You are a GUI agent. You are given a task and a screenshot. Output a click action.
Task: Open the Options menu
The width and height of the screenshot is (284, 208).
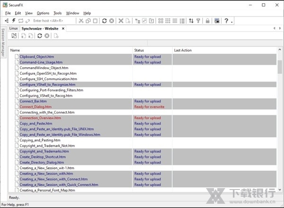(43, 13)
